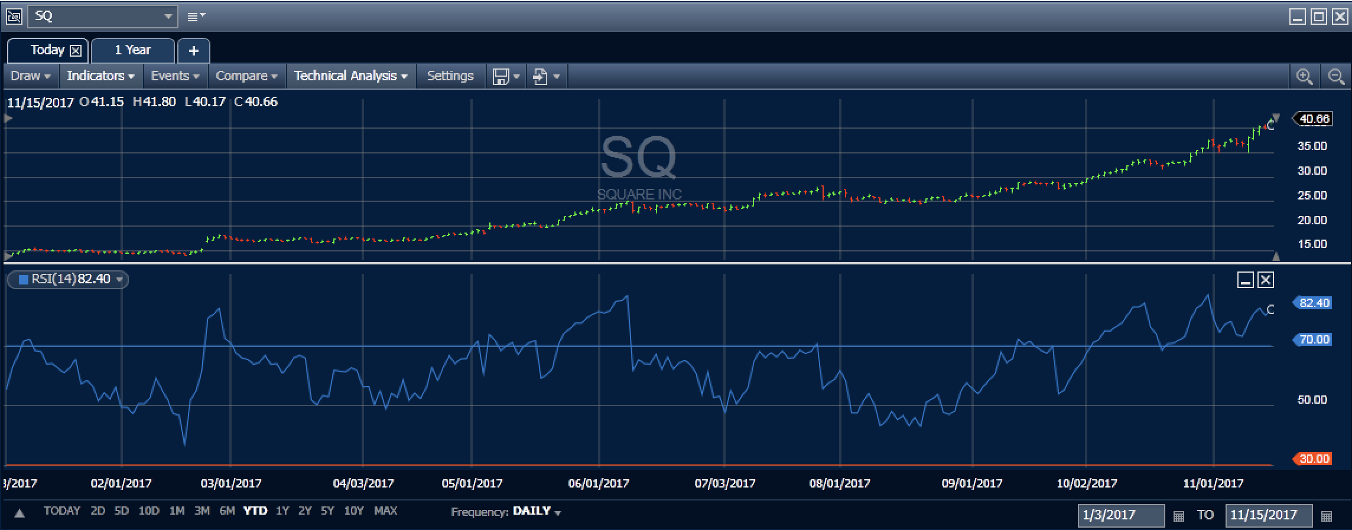Open the Indicators menu
This screenshot has width=1352, height=530.
(100, 76)
